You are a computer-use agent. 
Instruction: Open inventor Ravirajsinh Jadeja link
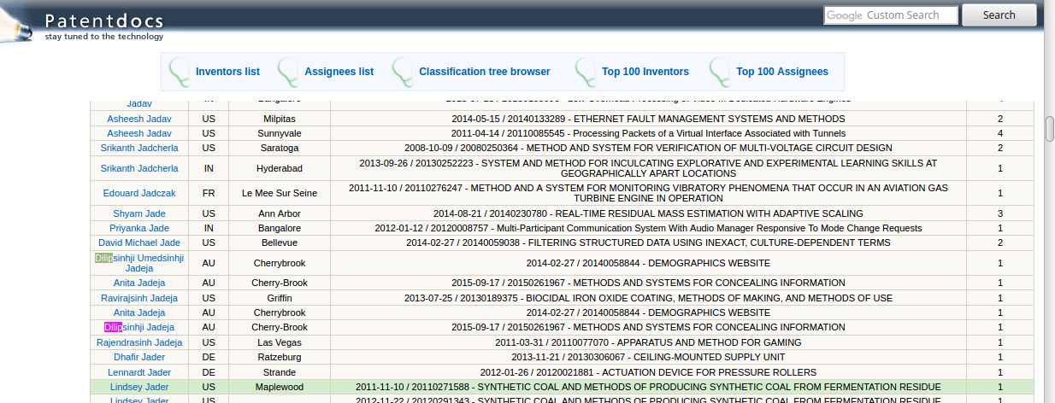[139, 298]
